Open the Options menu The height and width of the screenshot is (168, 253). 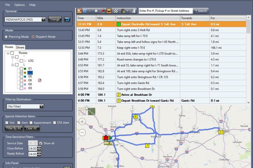(19, 5)
